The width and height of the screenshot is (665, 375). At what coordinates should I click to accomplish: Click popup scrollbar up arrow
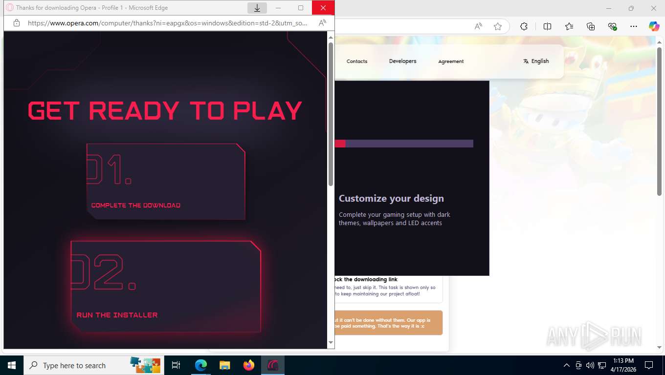pos(331,37)
